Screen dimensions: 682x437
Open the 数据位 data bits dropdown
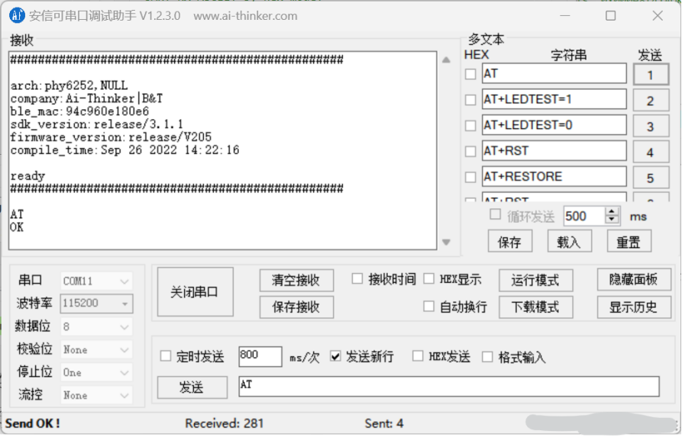(x=96, y=326)
